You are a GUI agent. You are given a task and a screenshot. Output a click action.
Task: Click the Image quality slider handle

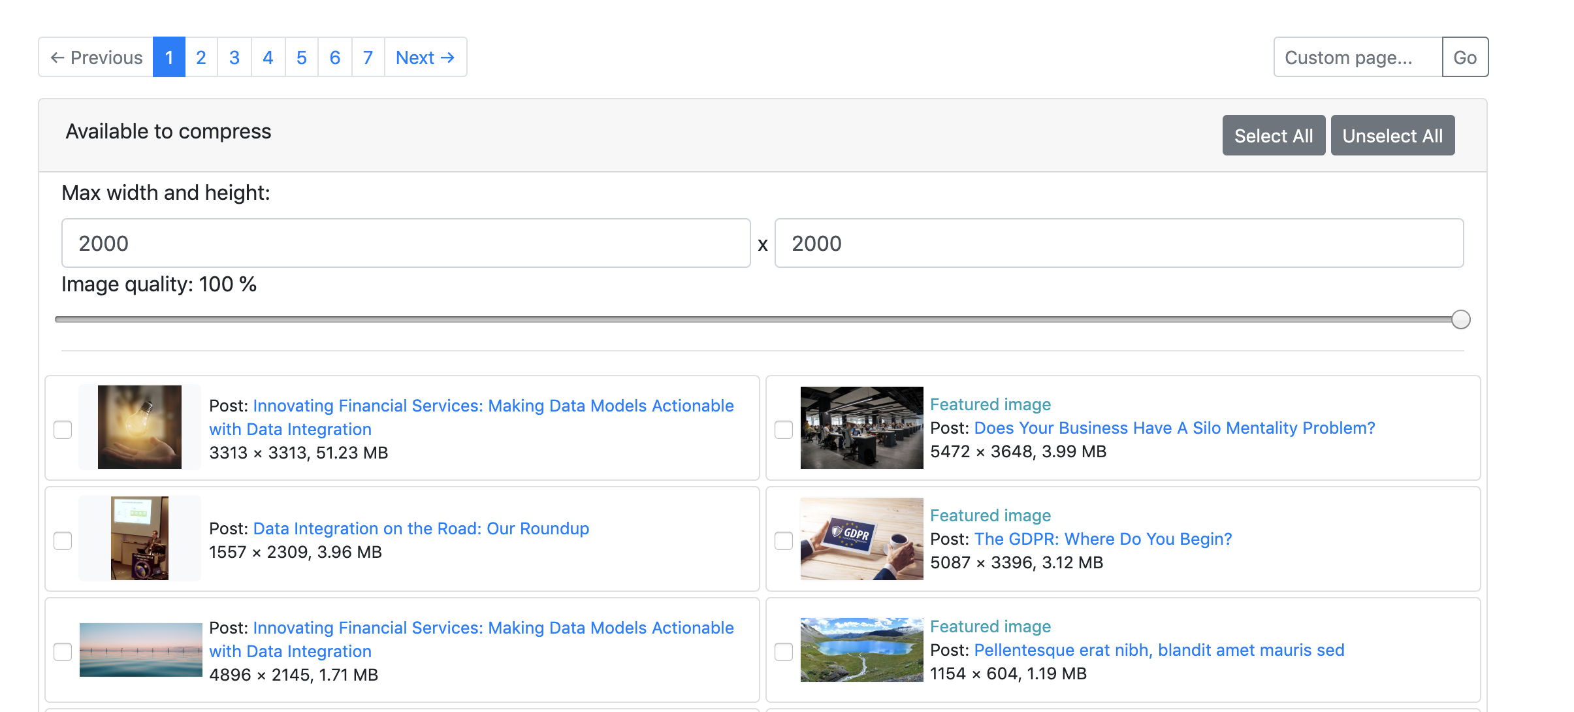pyautogui.click(x=1460, y=319)
